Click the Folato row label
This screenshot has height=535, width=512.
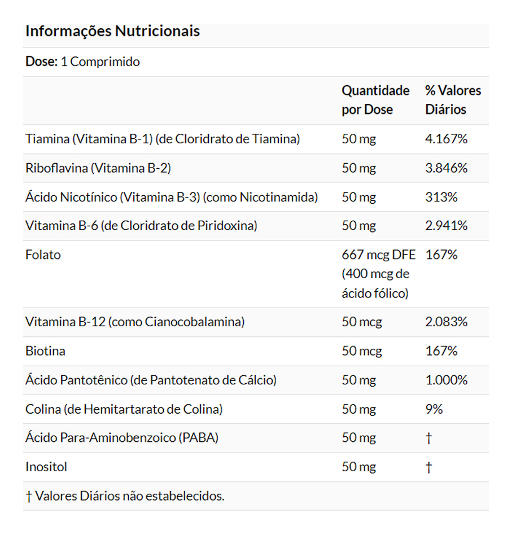click(x=43, y=255)
